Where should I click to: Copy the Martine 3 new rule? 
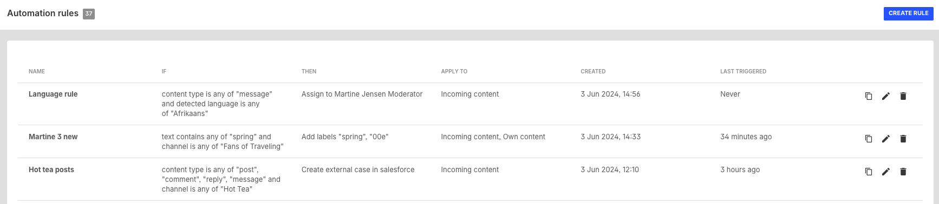pyautogui.click(x=869, y=139)
